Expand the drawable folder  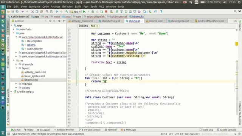tap(16, 64)
